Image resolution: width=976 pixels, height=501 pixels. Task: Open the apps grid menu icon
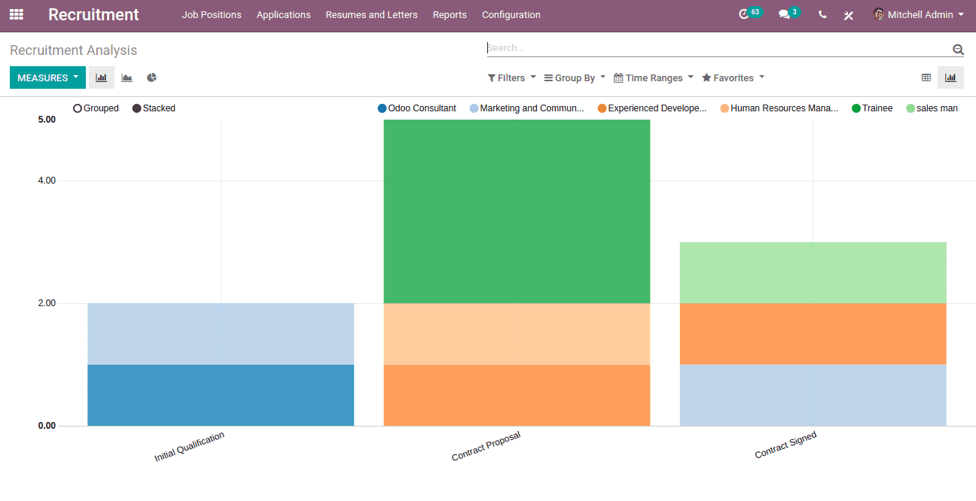click(x=17, y=14)
